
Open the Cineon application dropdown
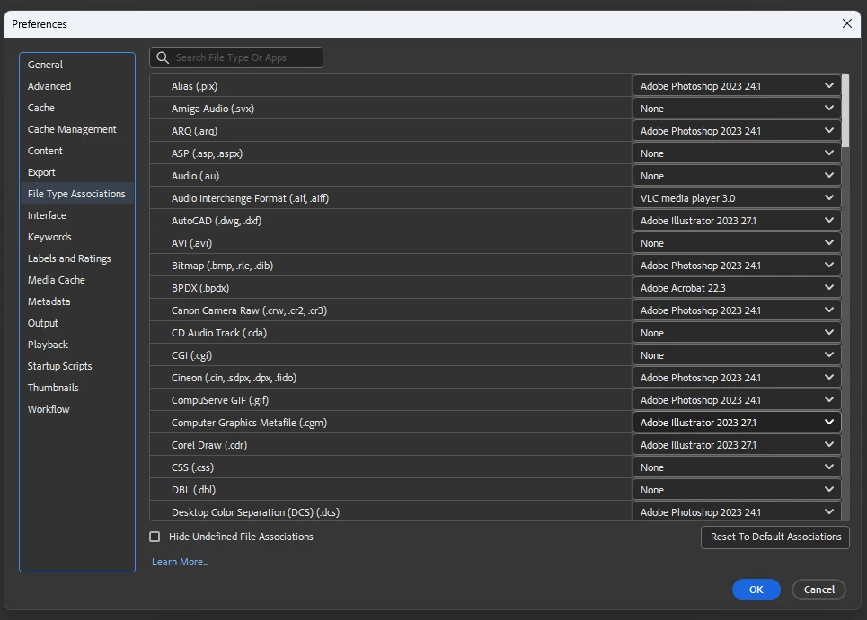pyautogui.click(x=737, y=378)
